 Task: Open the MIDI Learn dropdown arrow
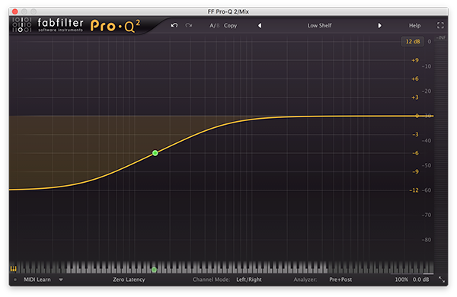tap(61, 279)
